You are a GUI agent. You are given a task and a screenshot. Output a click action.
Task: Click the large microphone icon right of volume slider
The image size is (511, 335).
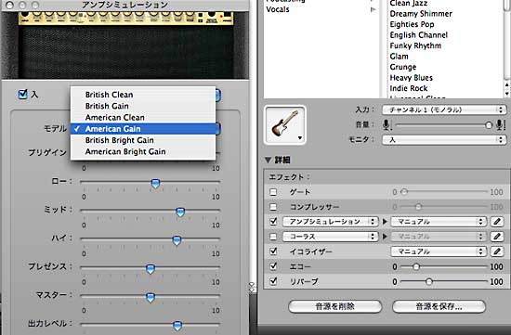[x=500, y=124]
